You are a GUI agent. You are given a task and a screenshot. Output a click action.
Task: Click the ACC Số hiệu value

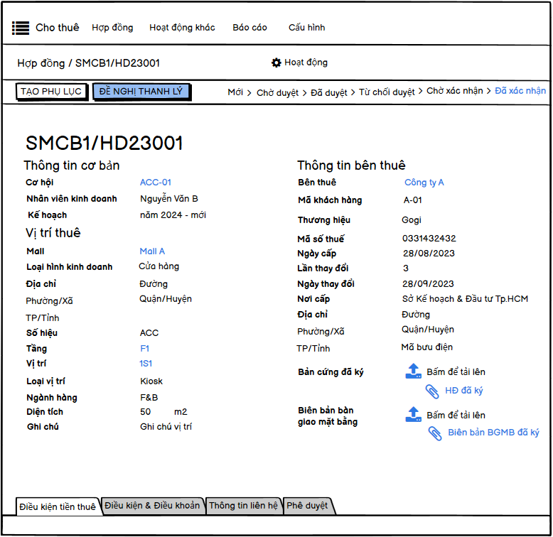pos(149,333)
